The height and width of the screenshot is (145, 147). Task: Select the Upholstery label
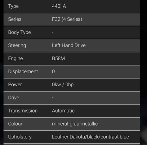point(20,137)
